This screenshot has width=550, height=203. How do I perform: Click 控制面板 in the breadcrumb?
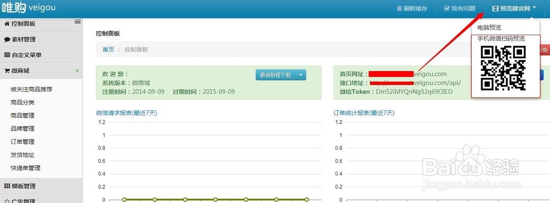136,49
